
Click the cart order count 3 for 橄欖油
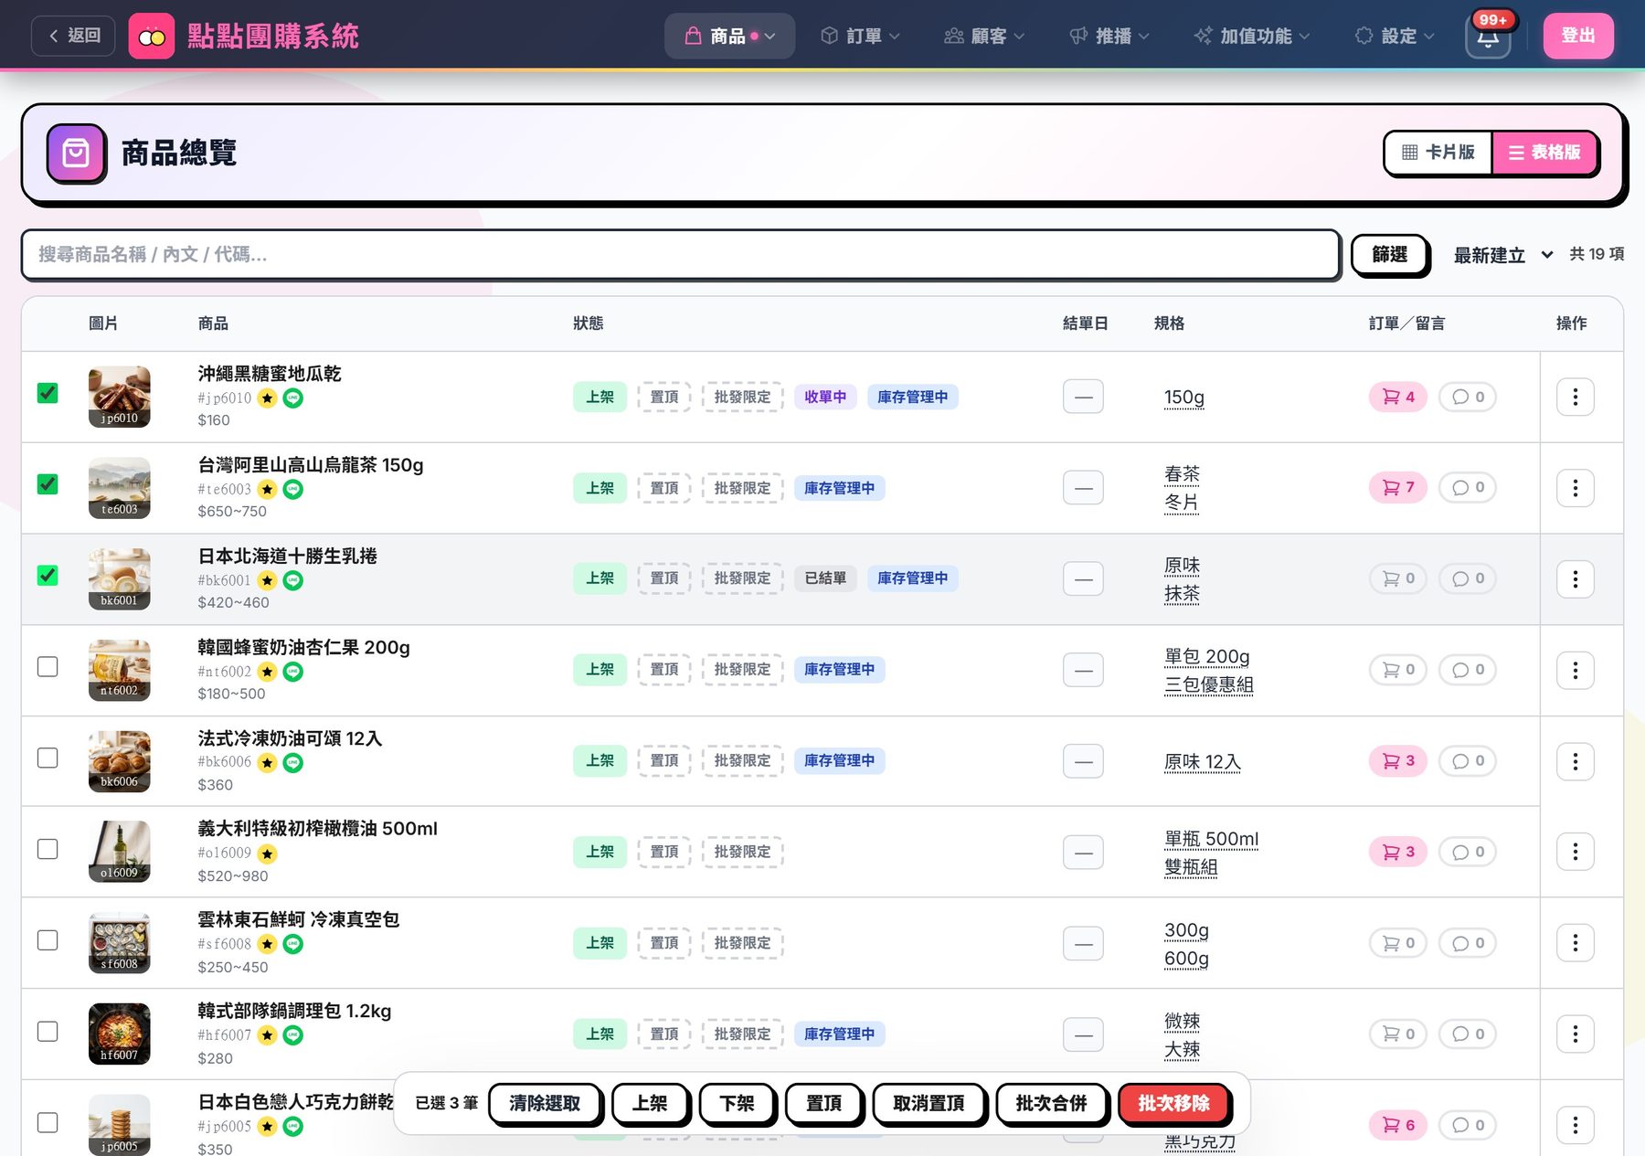pyautogui.click(x=1397, y=852)
